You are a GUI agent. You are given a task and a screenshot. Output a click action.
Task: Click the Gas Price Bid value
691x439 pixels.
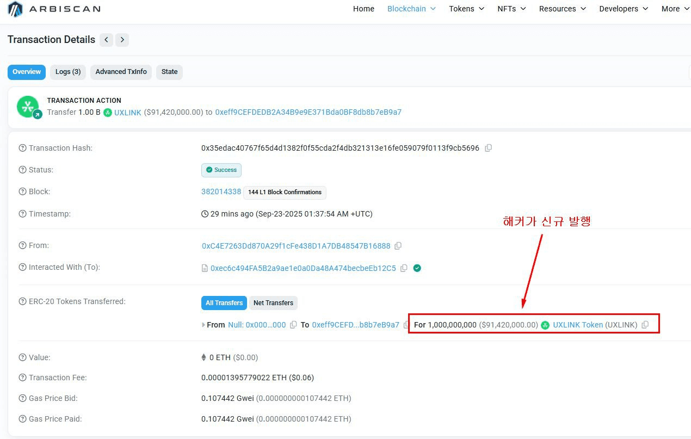click(276, 398)
